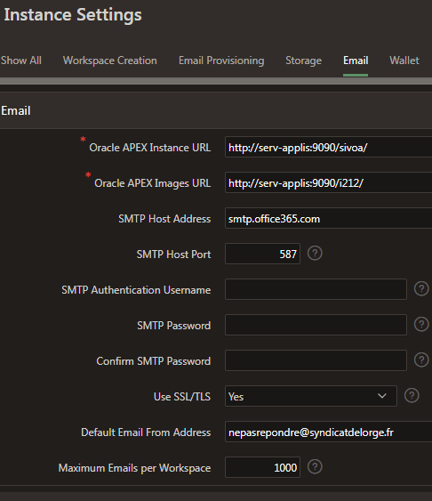Open help for SMTP Host Port
Image resolution: width=432 pixels, height=501 pixels.
(315, 254)
